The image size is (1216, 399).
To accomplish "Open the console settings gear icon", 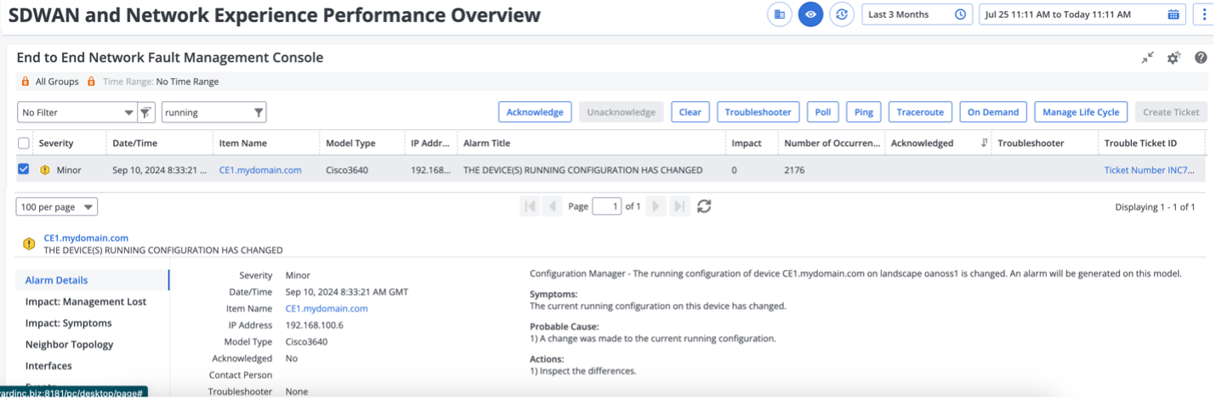I will (1173, 58).
